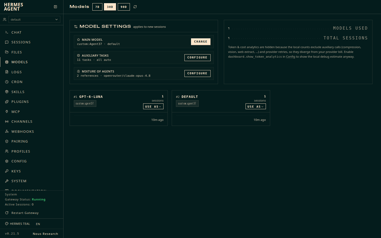Configure Mixture of Agents
This screenshot has width=381, height=238.
(x=197, y=73)
